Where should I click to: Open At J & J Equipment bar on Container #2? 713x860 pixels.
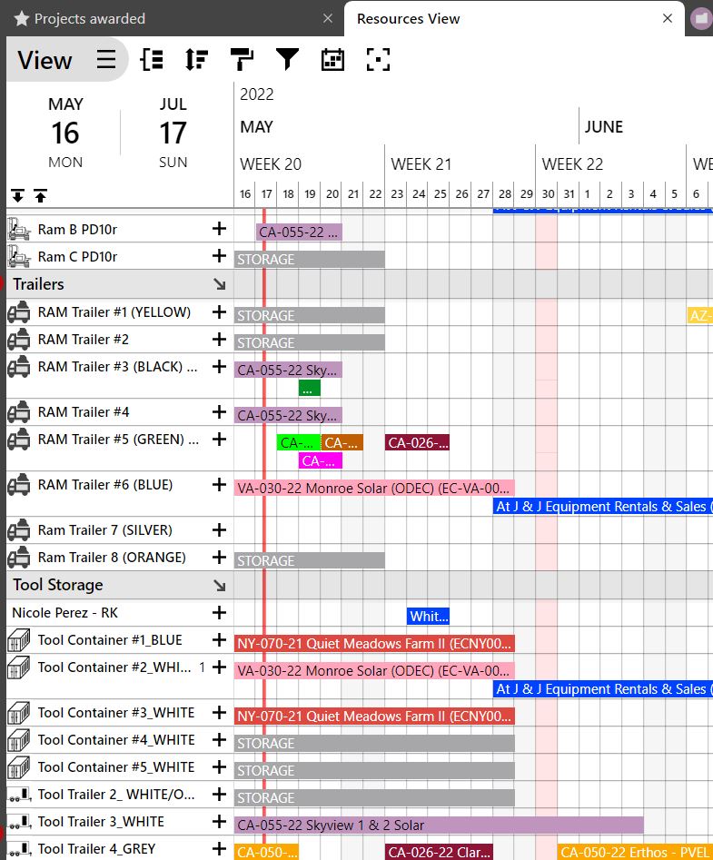[603, 689]
